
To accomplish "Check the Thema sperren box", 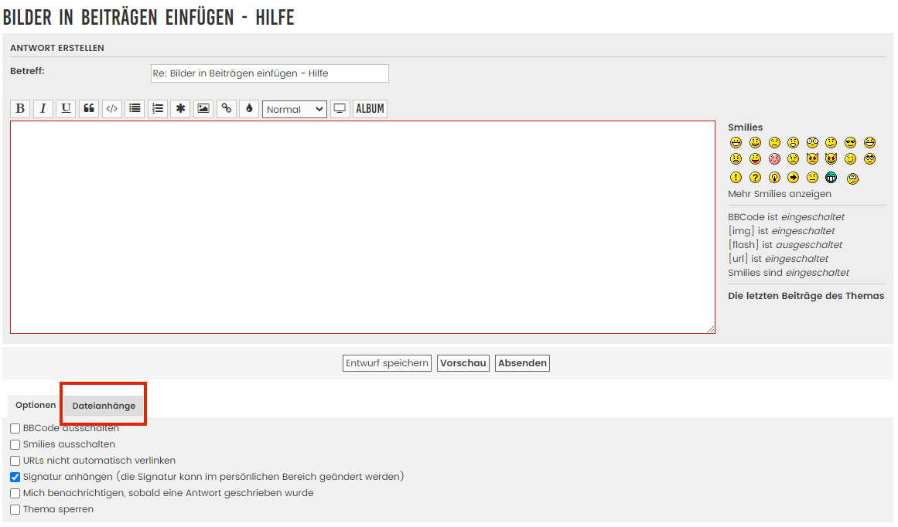I will click(x=15, y=509).
